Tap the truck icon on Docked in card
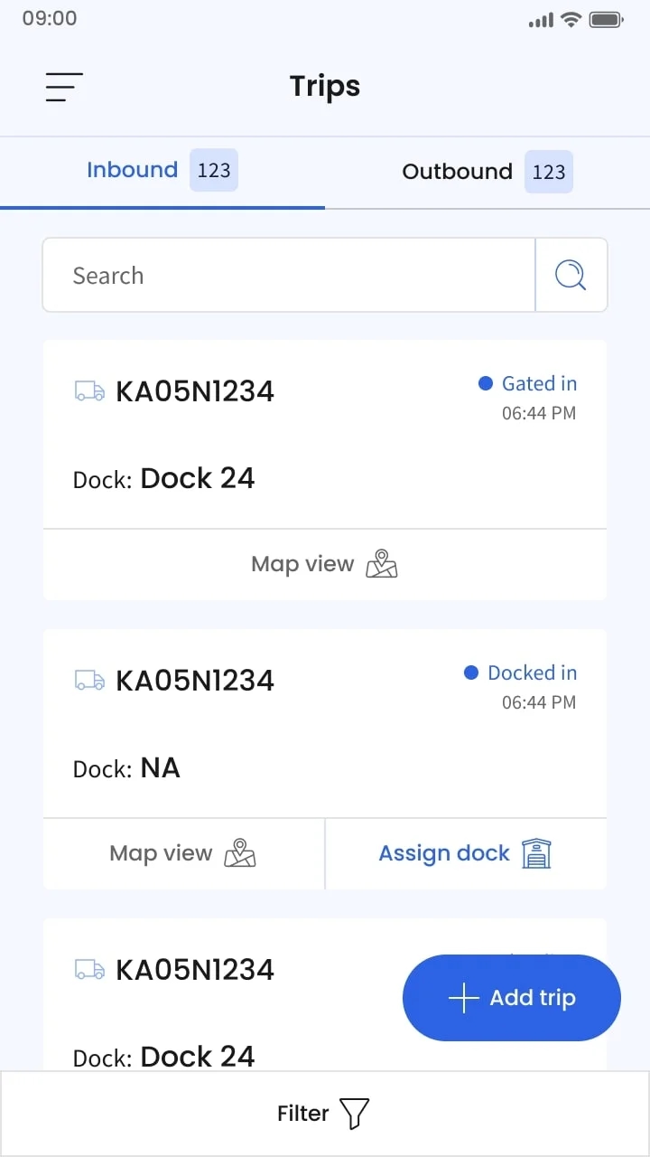 coord(88,681)
